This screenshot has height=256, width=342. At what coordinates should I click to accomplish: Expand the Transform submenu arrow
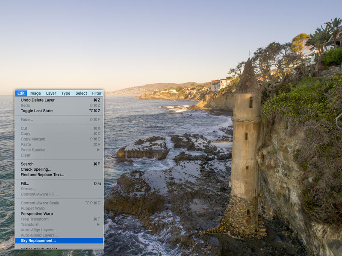pos(98,224)
